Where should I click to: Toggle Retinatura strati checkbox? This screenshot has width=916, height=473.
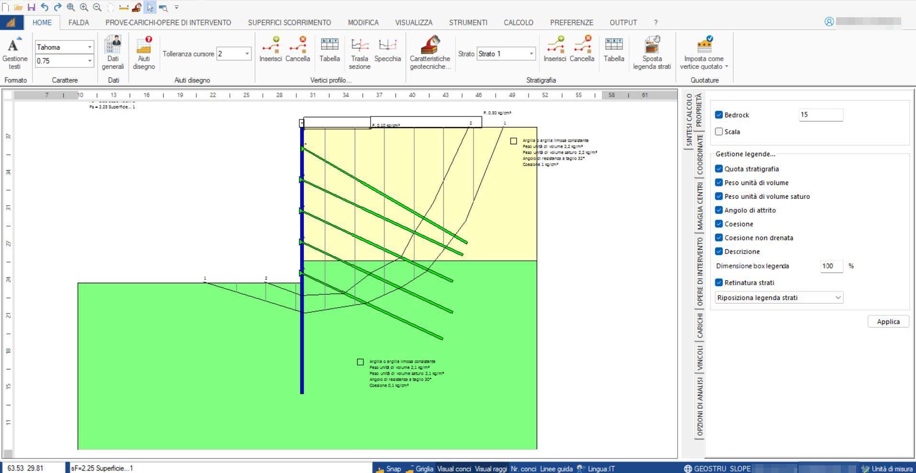pyautogui.click(x=719, y=283)
